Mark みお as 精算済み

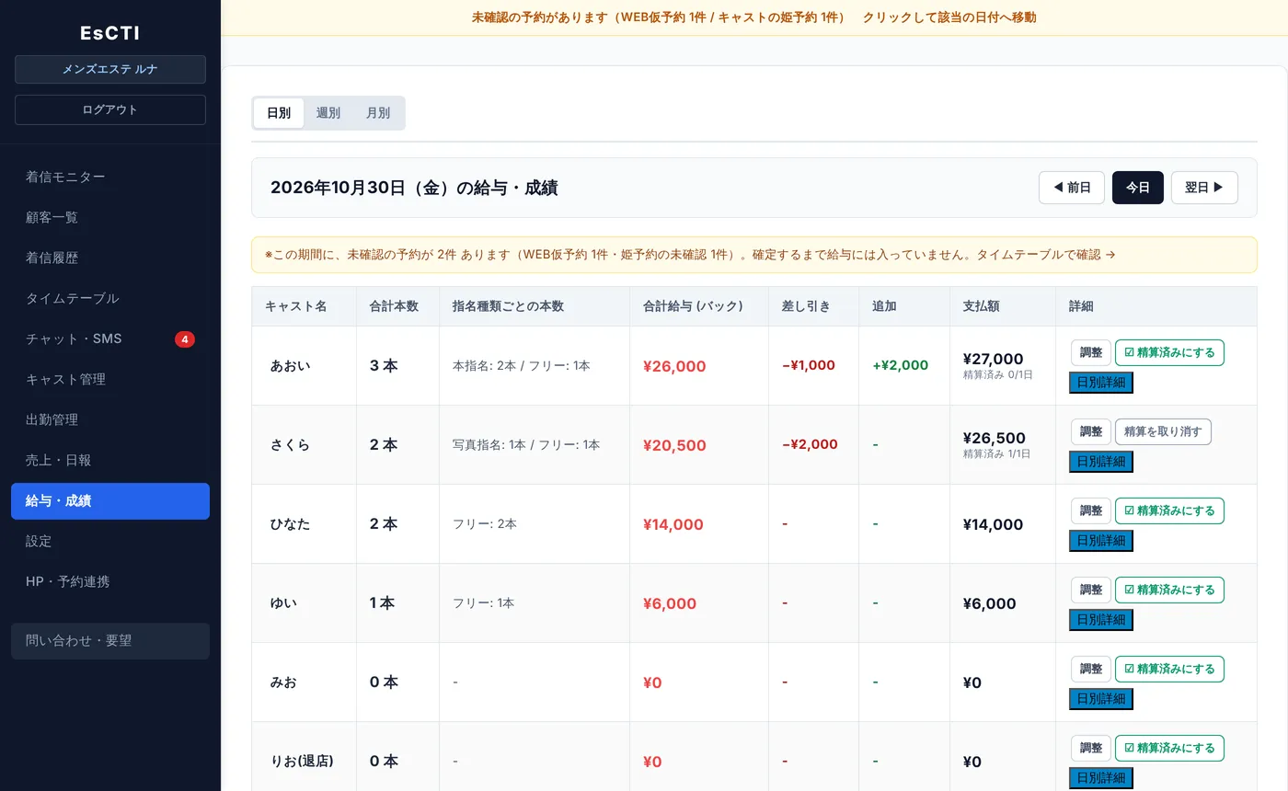[1169, 669]
